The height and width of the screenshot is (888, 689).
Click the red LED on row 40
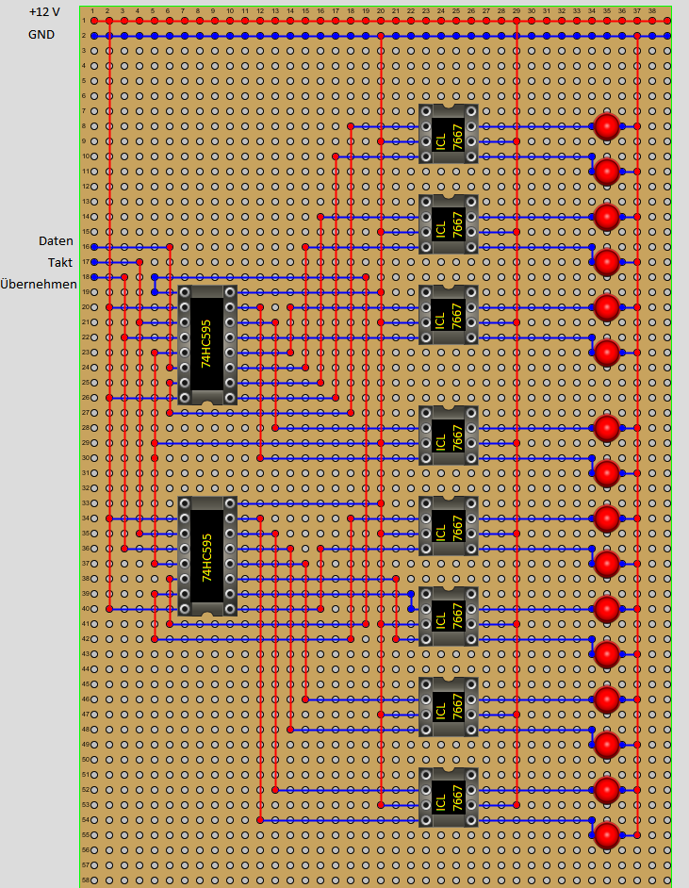click(x=607, y=609)
